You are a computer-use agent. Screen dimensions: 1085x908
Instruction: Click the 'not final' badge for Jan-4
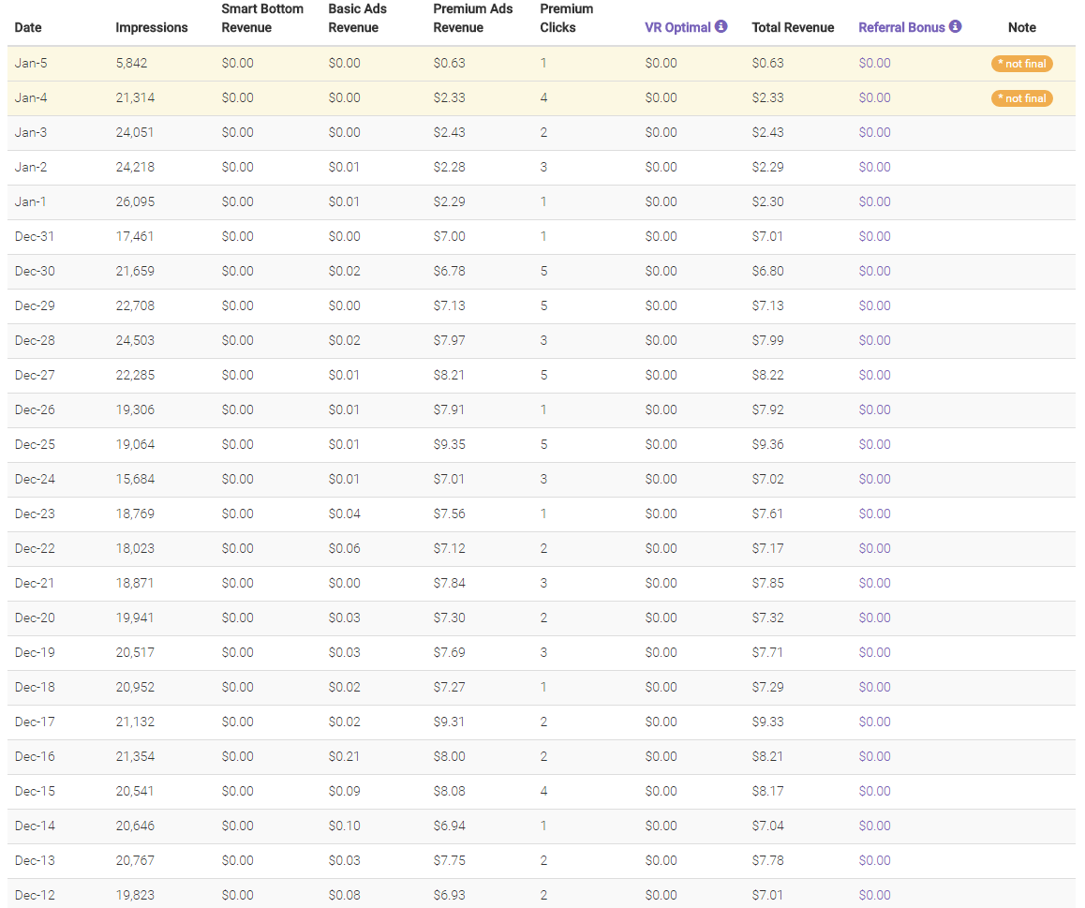click(x=1021, y=98)
